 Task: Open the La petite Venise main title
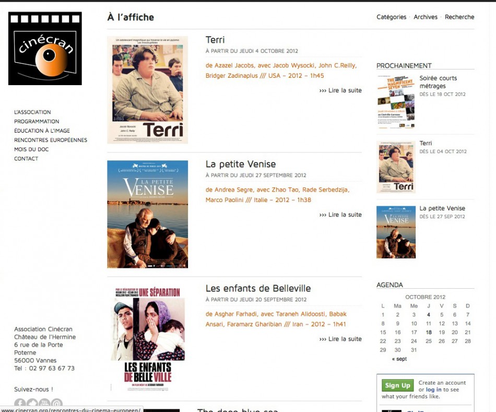[x=241, y=164]
